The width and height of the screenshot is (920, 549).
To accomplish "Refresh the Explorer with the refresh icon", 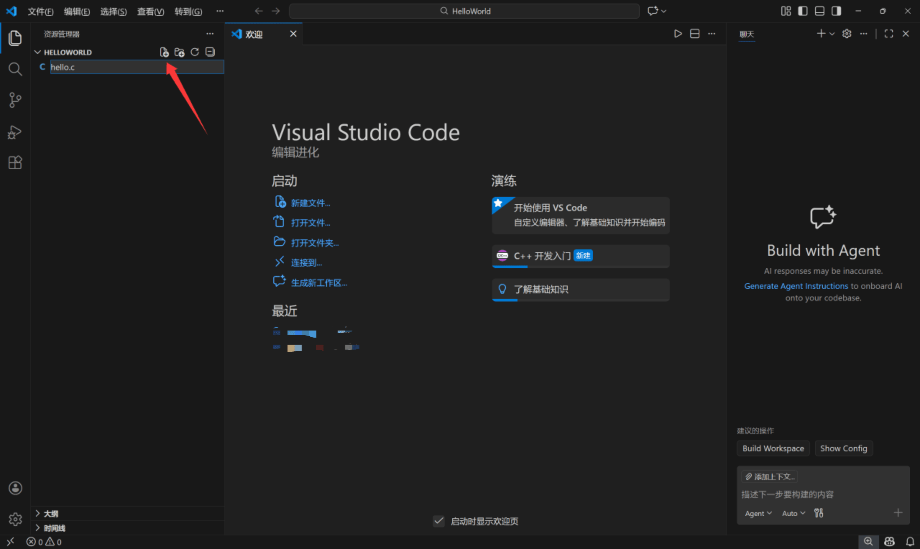I will click(x=194, y=52).
